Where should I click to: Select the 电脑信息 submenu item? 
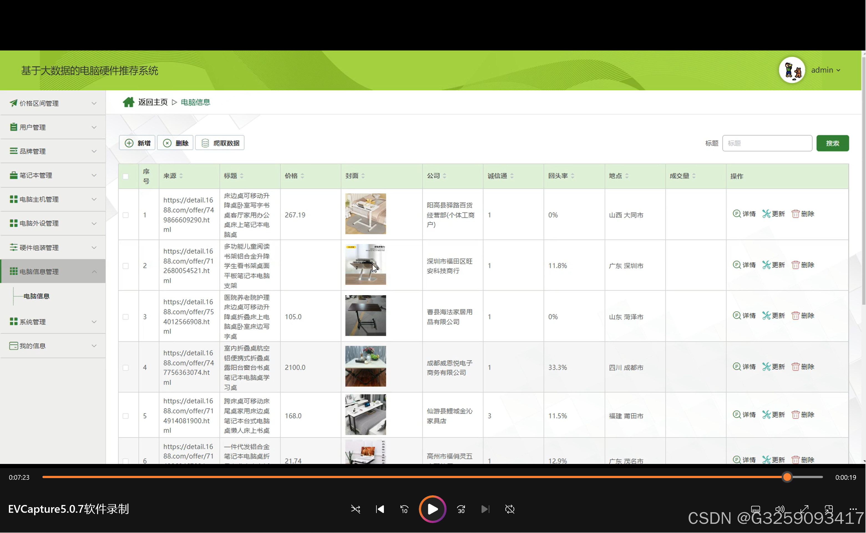(36, 296)
